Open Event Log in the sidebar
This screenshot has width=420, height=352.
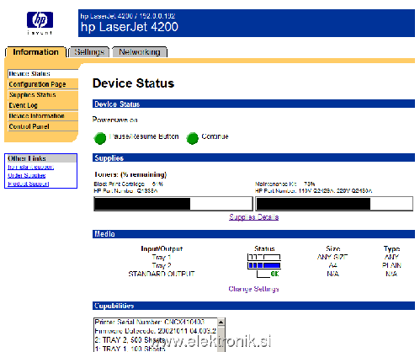point(43,105)
